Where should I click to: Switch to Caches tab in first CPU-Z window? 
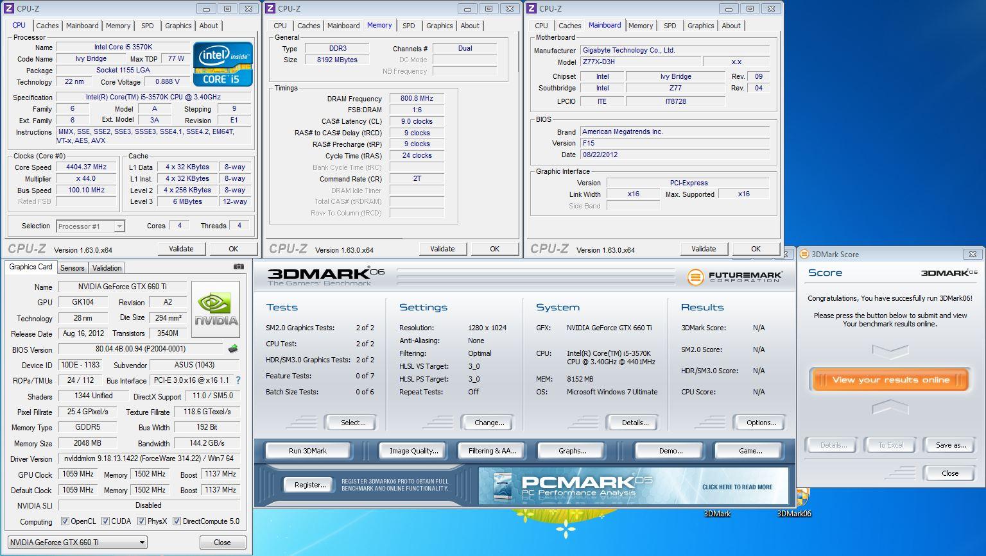48,26
